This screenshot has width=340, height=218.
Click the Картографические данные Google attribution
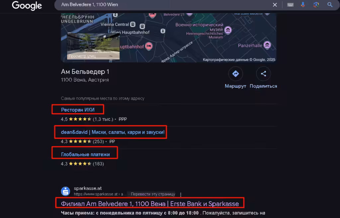[x=239, y=60]
